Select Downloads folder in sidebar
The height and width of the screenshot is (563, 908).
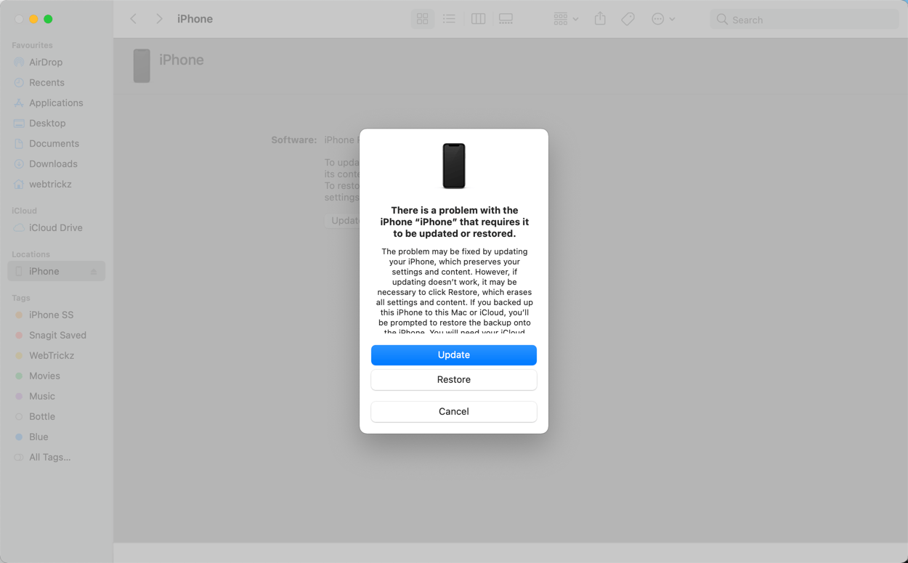(x=52, y=164)
